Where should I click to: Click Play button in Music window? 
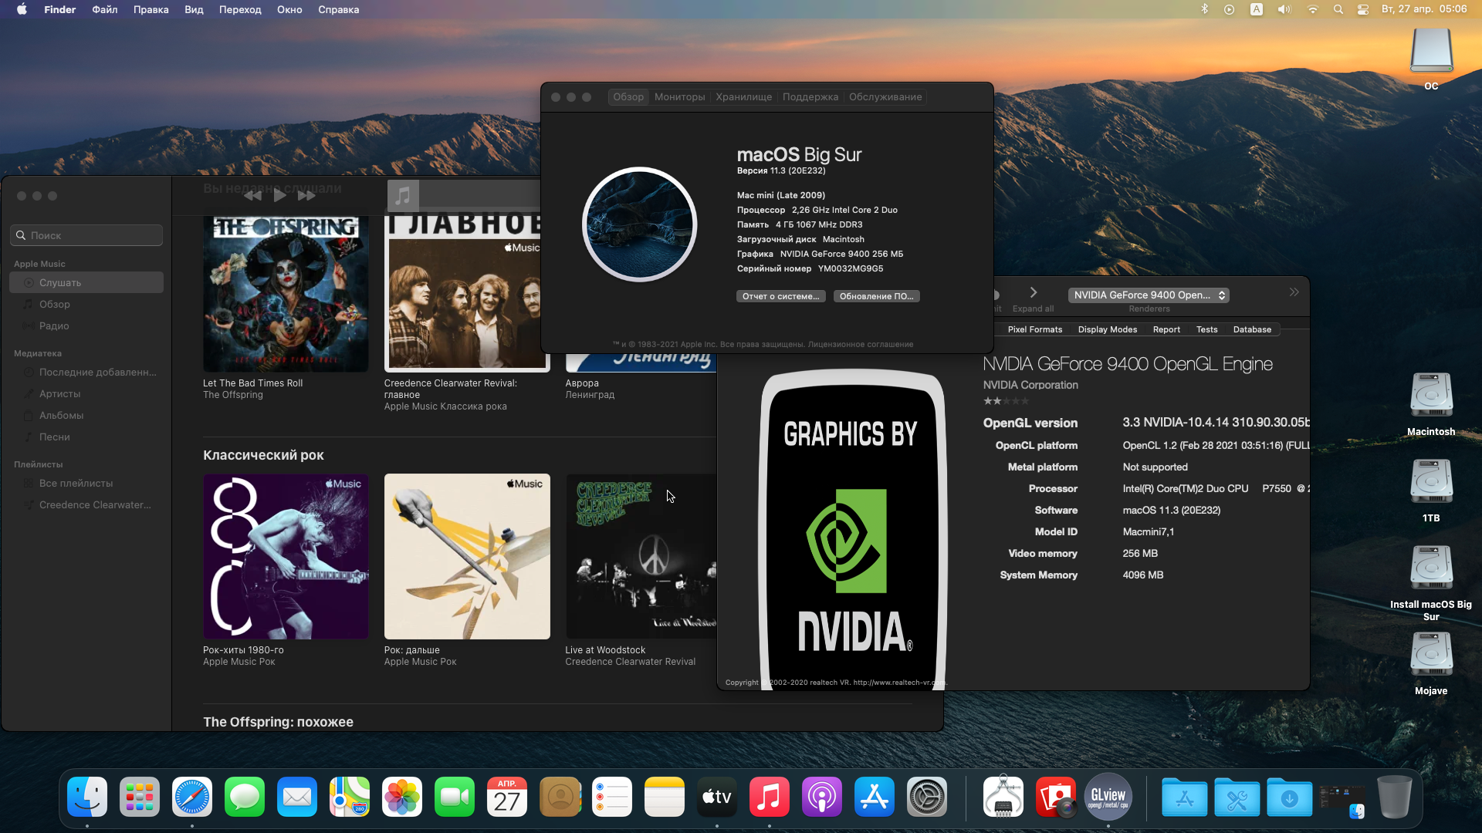pyautogui.click(x=279, y=195)
